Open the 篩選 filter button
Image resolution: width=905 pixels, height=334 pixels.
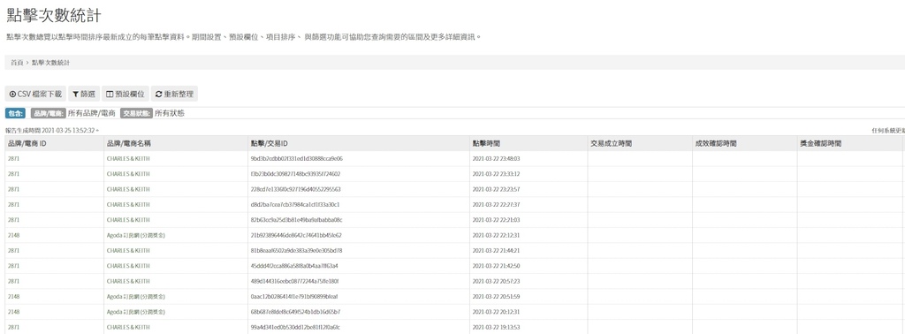click(x=84, y=94)
